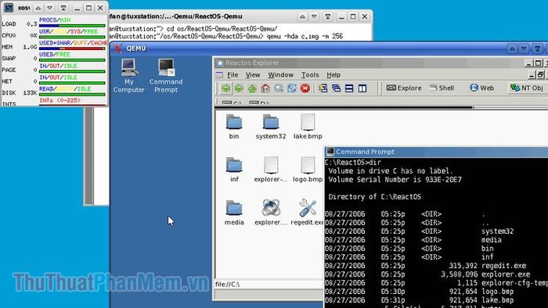Click the LOAD meter bar in xosview
Screen dimensions: 548x308
72,26
